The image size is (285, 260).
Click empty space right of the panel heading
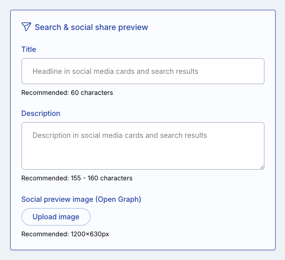point(211,27)
